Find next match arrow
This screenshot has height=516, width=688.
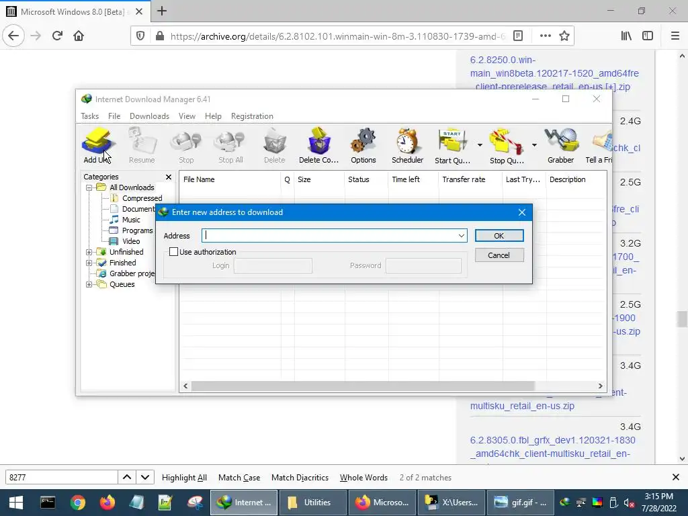coord(145,477)
